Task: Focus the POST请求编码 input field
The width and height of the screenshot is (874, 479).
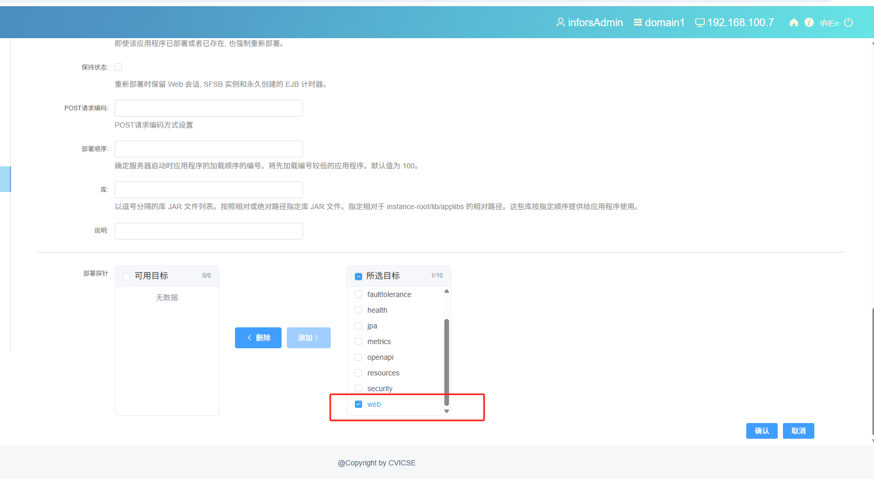Action: [x=208, y=108]
